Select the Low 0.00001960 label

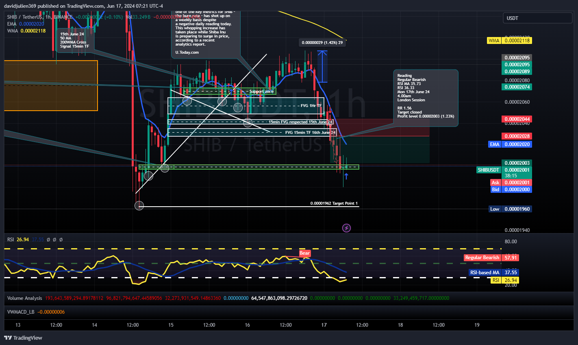tap(510, 209)
